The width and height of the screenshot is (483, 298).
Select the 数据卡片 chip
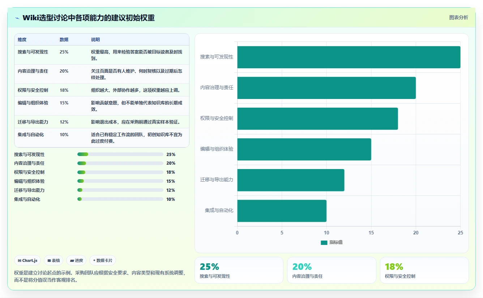(x=103, y=260)
